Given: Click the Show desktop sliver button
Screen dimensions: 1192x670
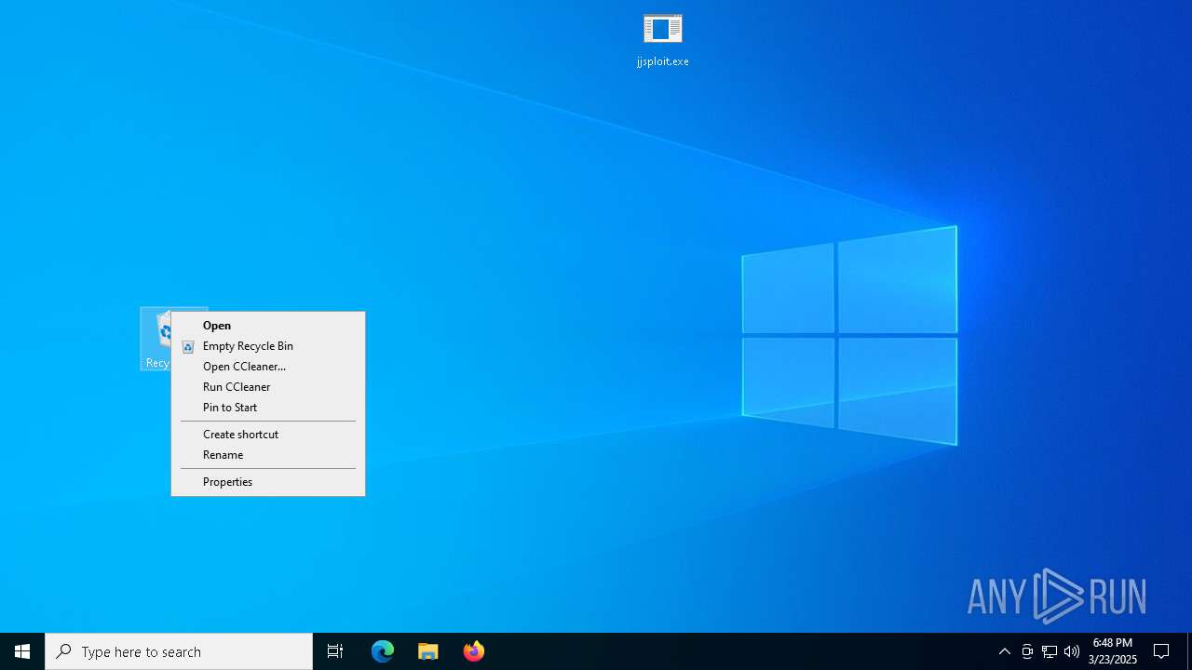Looking at the screenshot, I should pyautogui.click(x=1189, y=651).
